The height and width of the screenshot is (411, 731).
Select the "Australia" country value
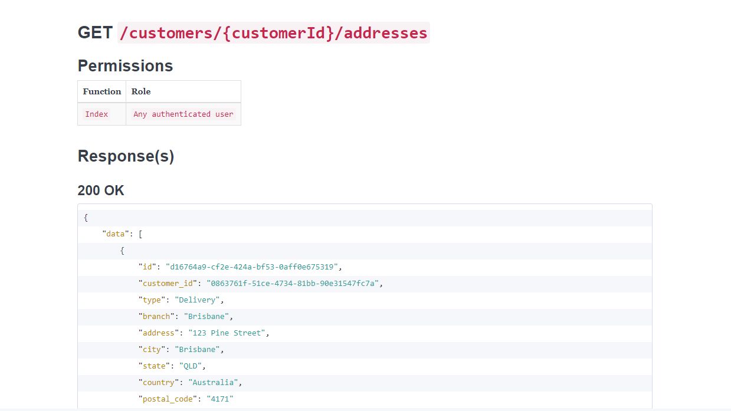point(213,383)
